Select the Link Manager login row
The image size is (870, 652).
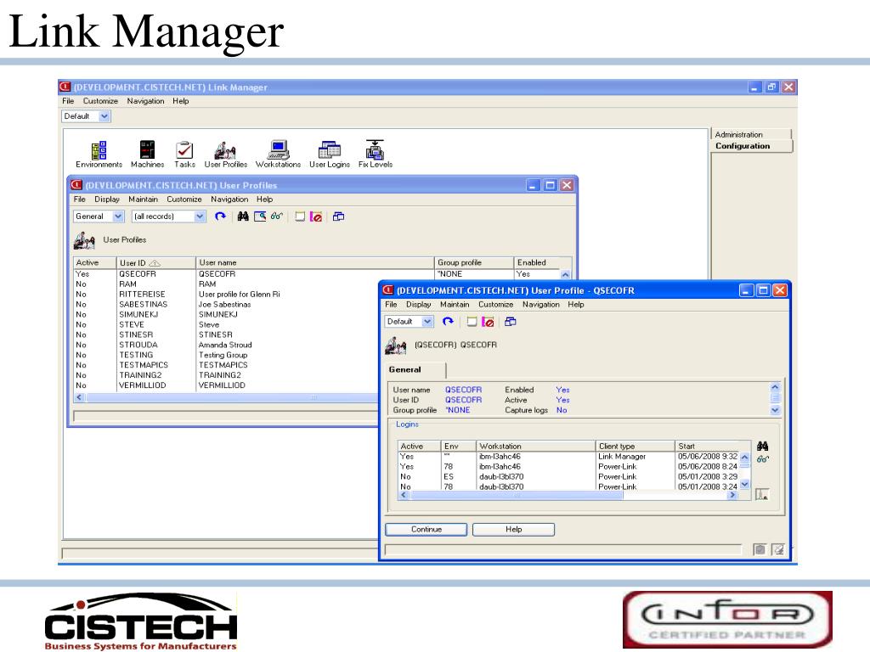(x=568, y=456)
